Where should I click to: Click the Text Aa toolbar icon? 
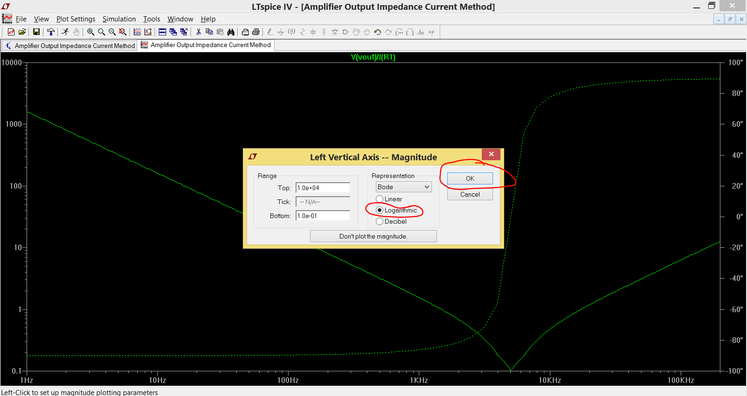[x=421, y=32]
